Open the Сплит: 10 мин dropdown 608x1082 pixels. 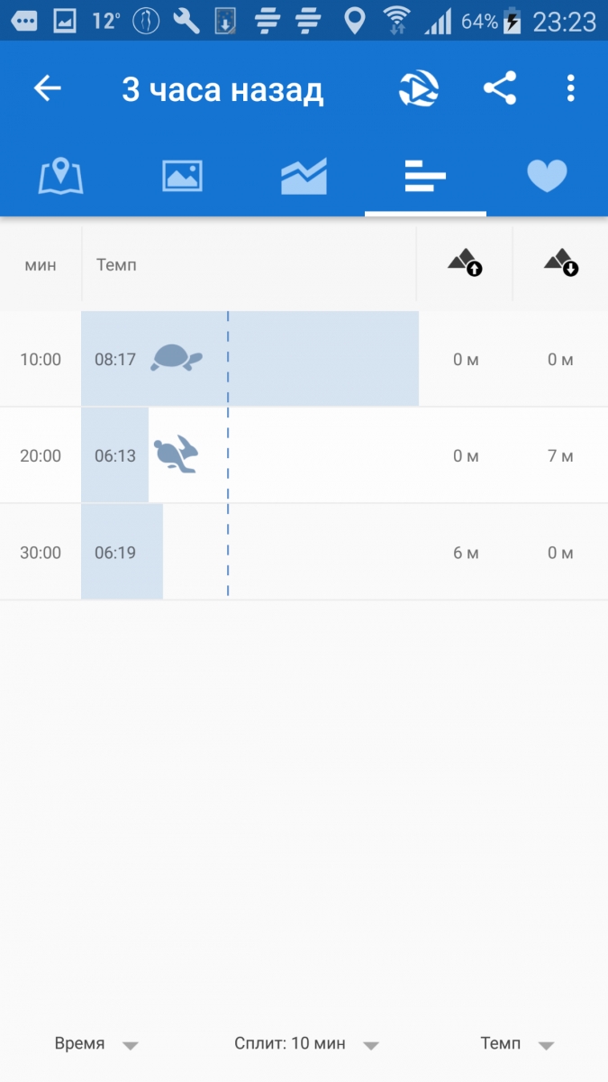point(306,1044)
